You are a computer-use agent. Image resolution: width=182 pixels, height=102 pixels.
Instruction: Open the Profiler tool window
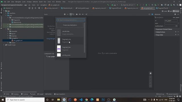(49, 94)
